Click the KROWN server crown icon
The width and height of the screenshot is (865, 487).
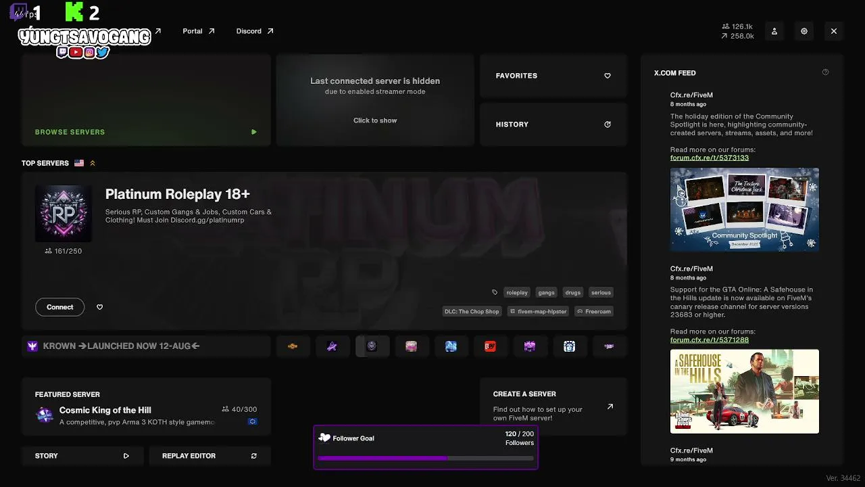click(x=32, y=346)
